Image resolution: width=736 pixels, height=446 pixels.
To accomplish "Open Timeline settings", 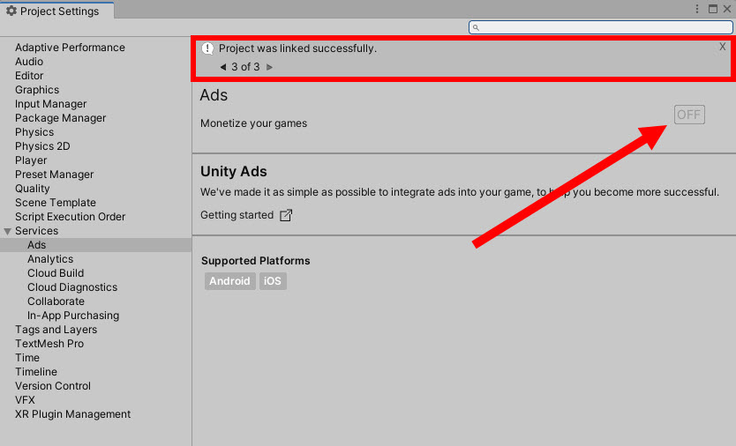I will 36,371.
